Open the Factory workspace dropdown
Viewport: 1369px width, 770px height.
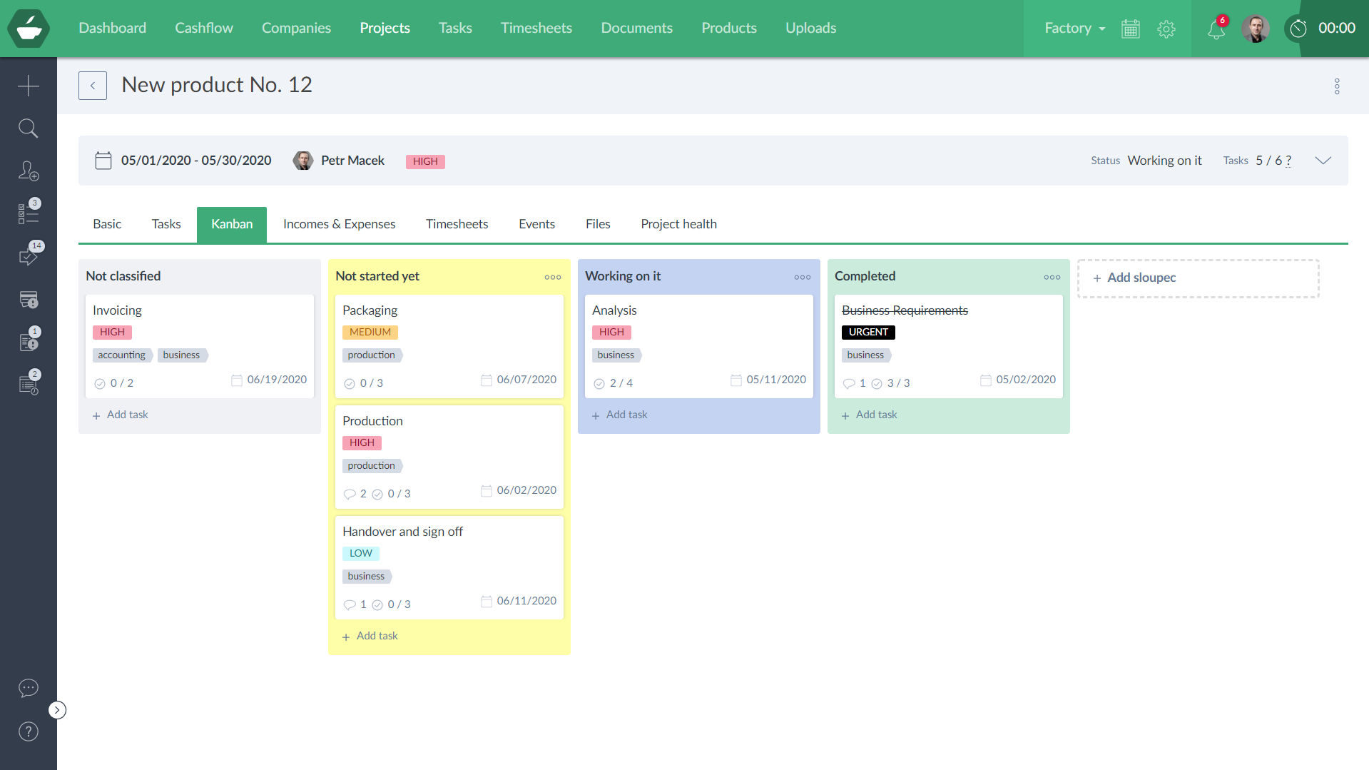(1073, 29)
